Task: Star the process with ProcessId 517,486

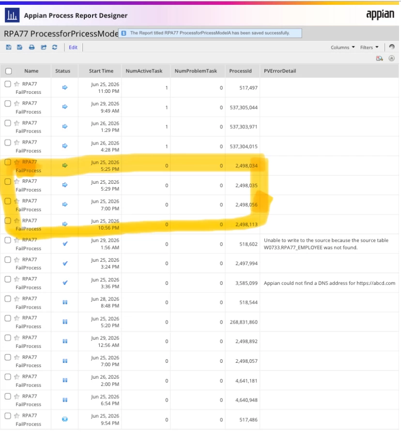Action: coord(17,416)
